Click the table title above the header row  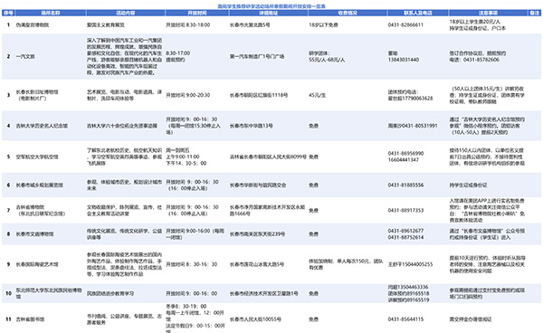(x=271, y=6)
